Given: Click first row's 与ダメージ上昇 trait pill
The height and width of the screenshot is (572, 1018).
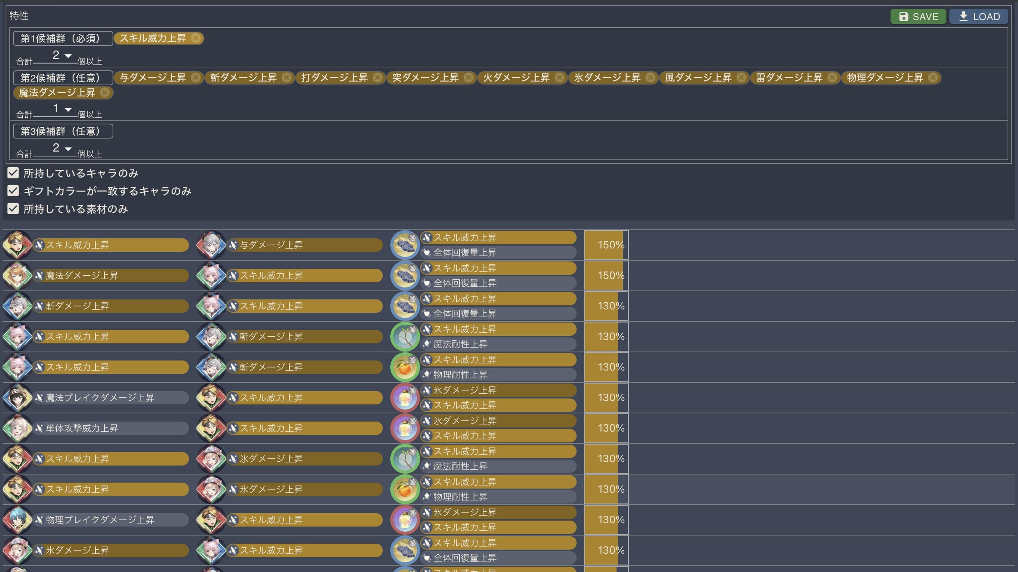Looking at the screenshot, I should point(304,245).
